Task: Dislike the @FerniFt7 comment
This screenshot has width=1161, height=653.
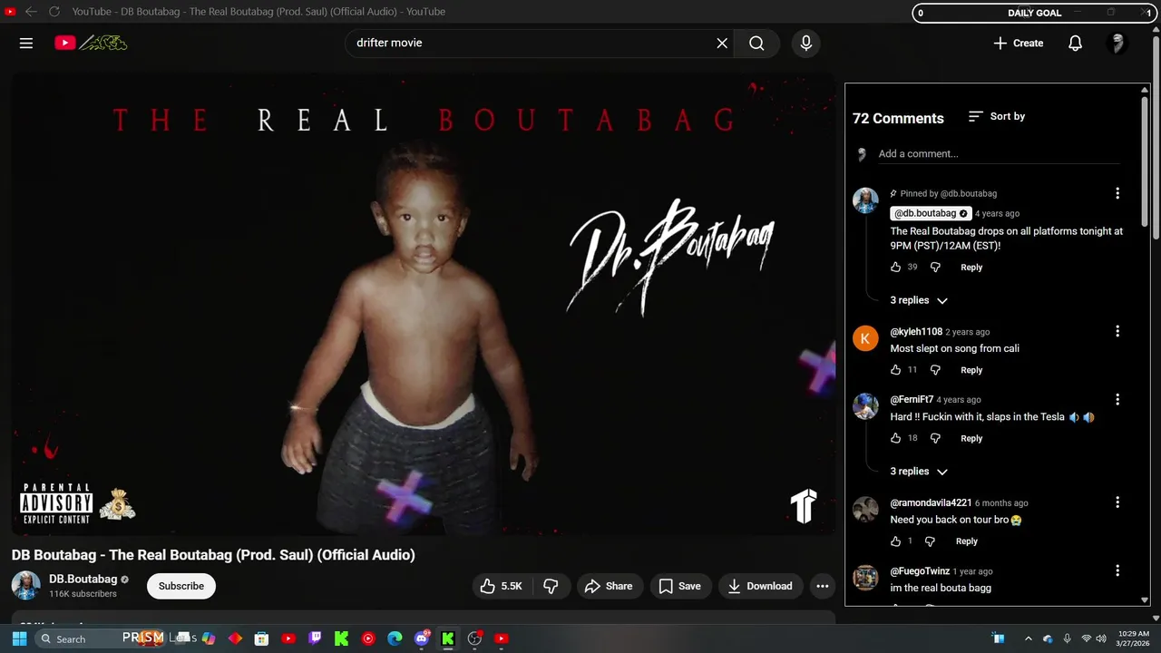Action: click(x=935, y=438)
